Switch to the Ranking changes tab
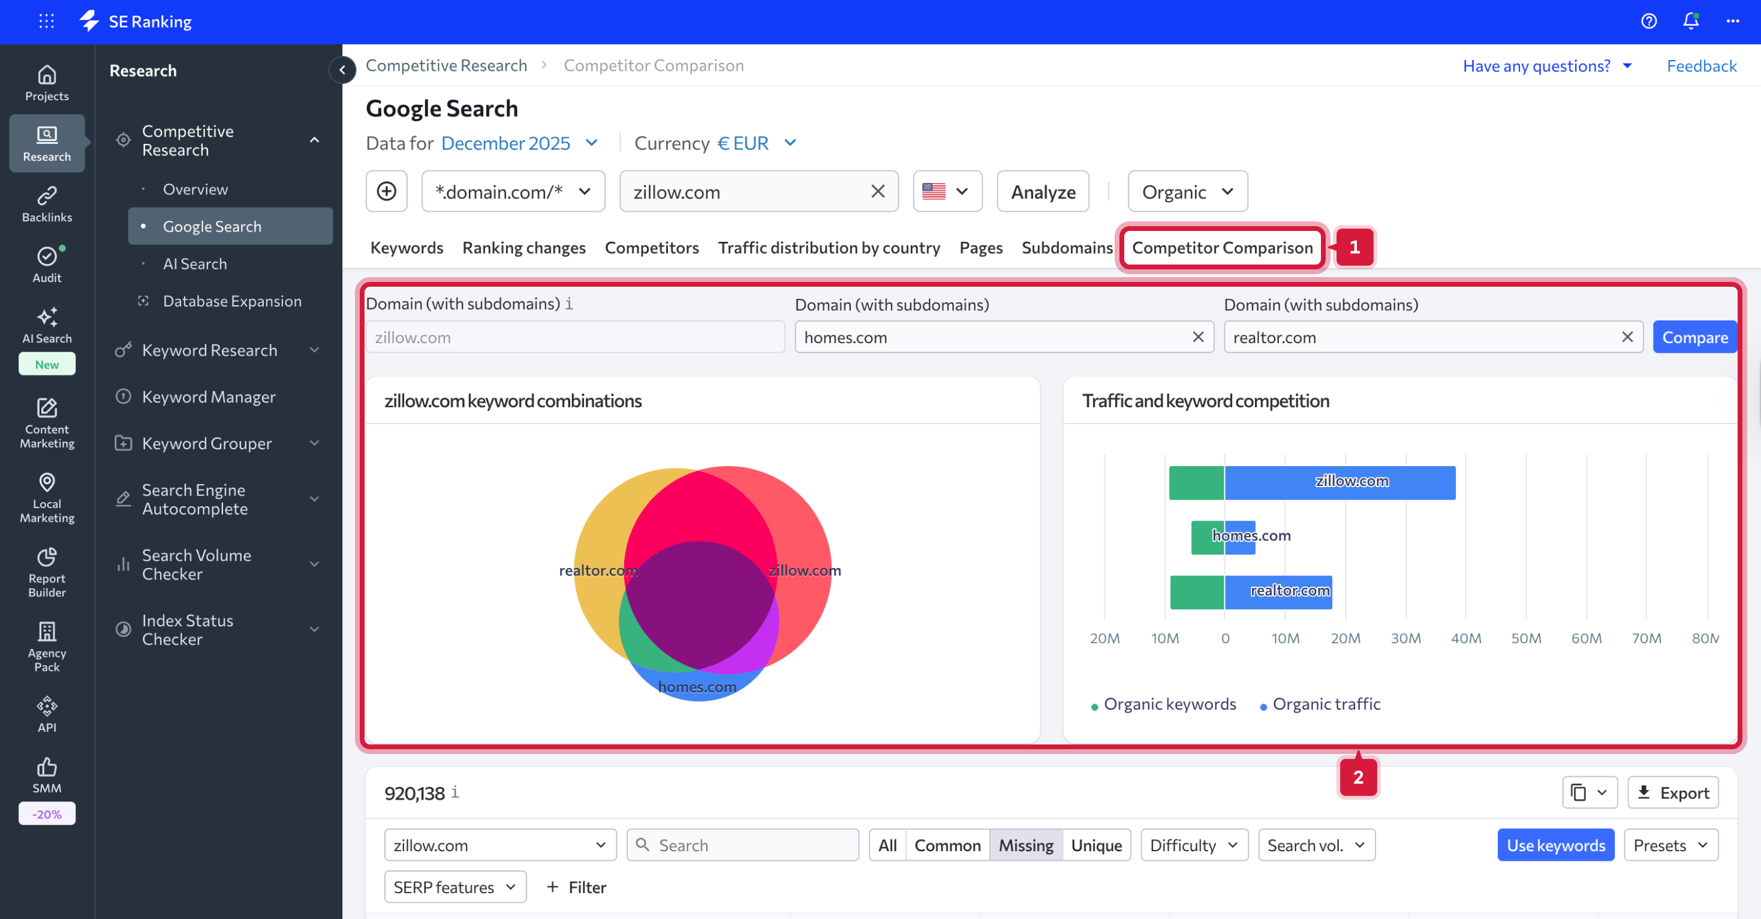Viewport: 1761px width, 919px height. (x=523, y=248)
